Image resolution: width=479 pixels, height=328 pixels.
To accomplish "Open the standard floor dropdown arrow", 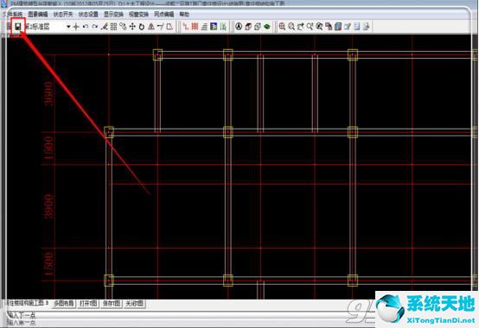I will point(68,27).
